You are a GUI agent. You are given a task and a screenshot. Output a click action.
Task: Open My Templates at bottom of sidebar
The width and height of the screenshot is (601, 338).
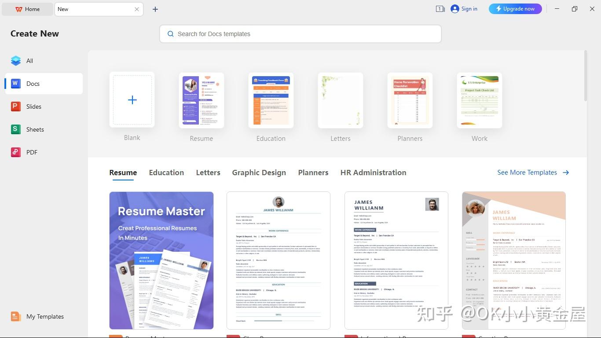44,316
